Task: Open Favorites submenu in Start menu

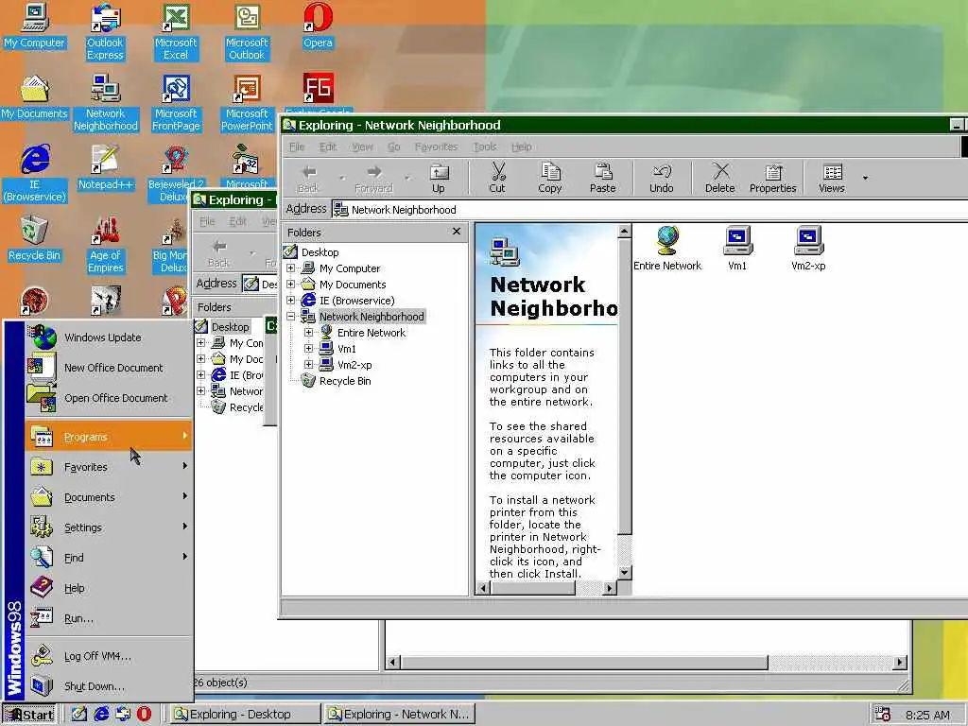Action: pyautogui.click(x=110, y=467)
